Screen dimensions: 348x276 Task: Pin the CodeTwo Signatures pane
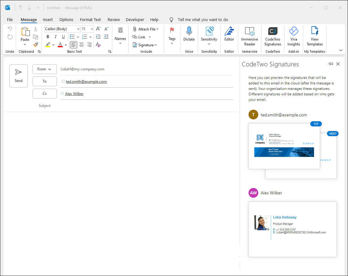(x=330, y=64)
